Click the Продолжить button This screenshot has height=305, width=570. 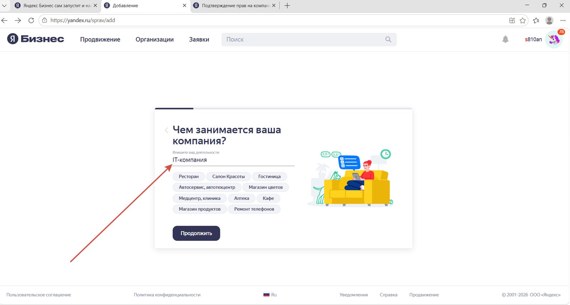coord(196,233)
